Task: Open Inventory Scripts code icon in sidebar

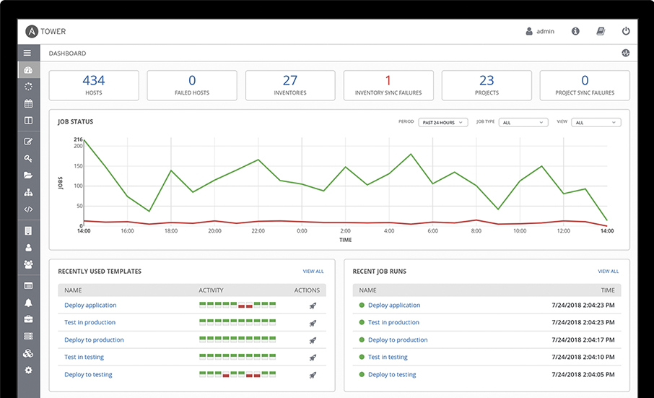Action: [x=28, y=209]
